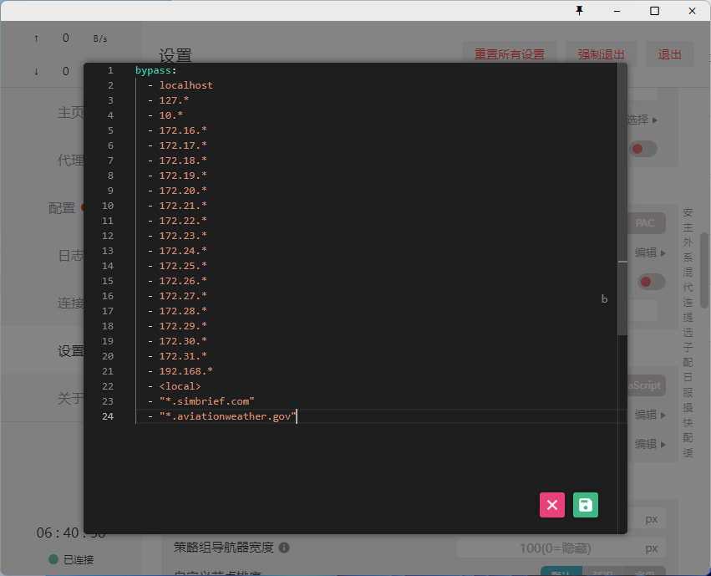Open the 主页 sidebar tab
This screenshot has width=711, height=576.
(x=70, y=112)
